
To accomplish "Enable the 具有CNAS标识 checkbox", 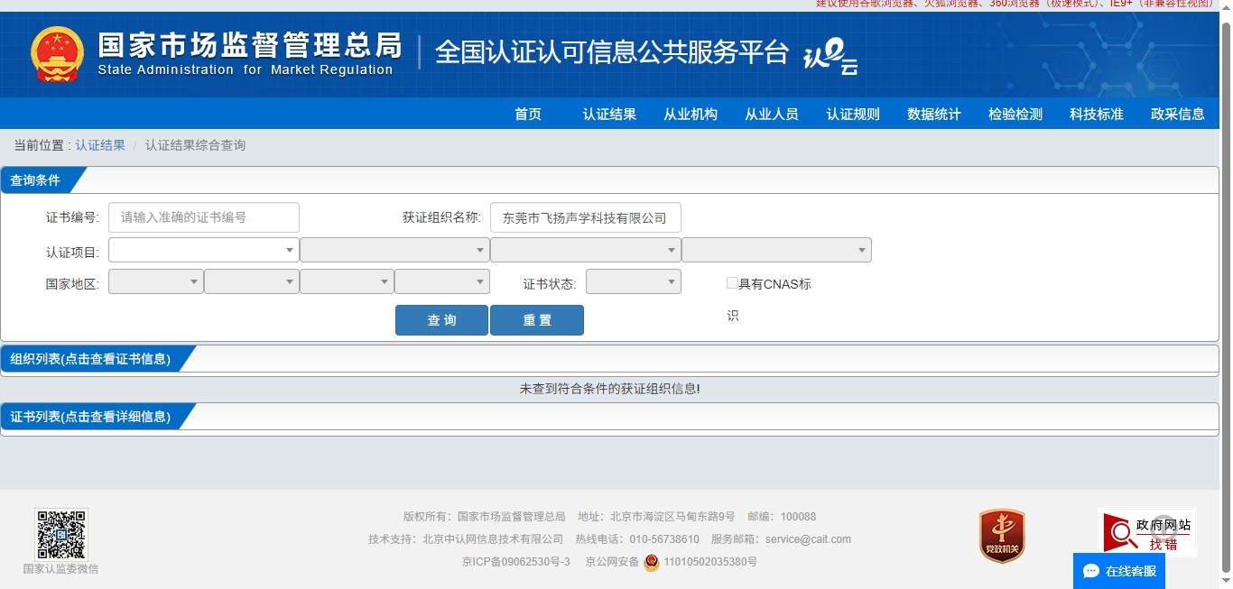I will pyautogui.click(x=732, y=283).
